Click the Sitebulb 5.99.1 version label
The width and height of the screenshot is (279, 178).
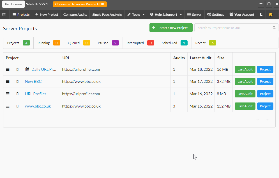(37, 4)
